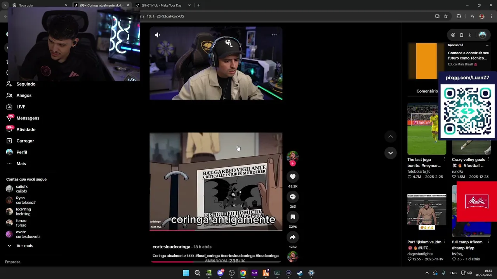Viewport: 497px width, 279px height.
Task: Open taskbar search
Action: [197, 273]
